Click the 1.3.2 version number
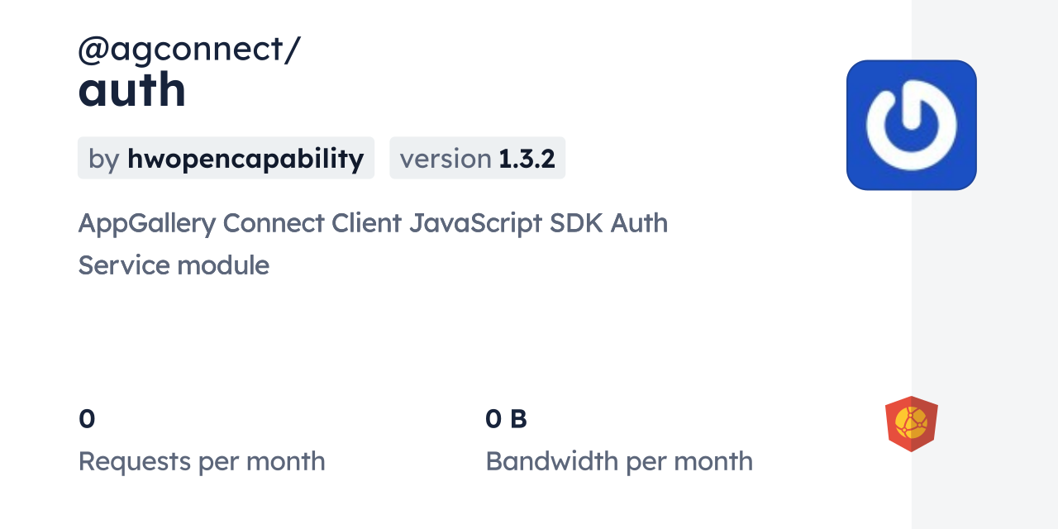Screen dimensions: 1058x529 (527, 159)
